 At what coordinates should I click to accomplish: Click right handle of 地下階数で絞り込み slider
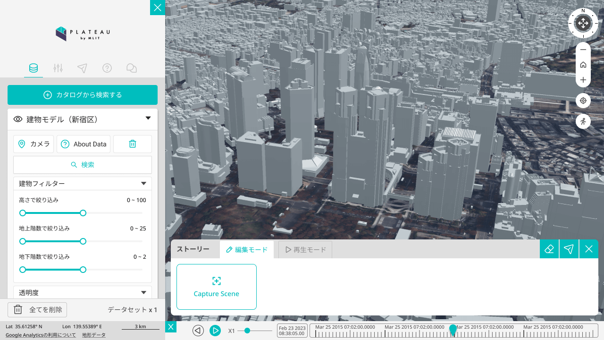(83, 270)
